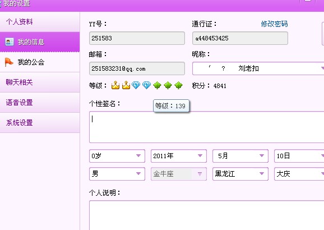Viewport: 324px width, 230px height.
Task: Click the first green leaf level icon
Action: tap(157, 85)
